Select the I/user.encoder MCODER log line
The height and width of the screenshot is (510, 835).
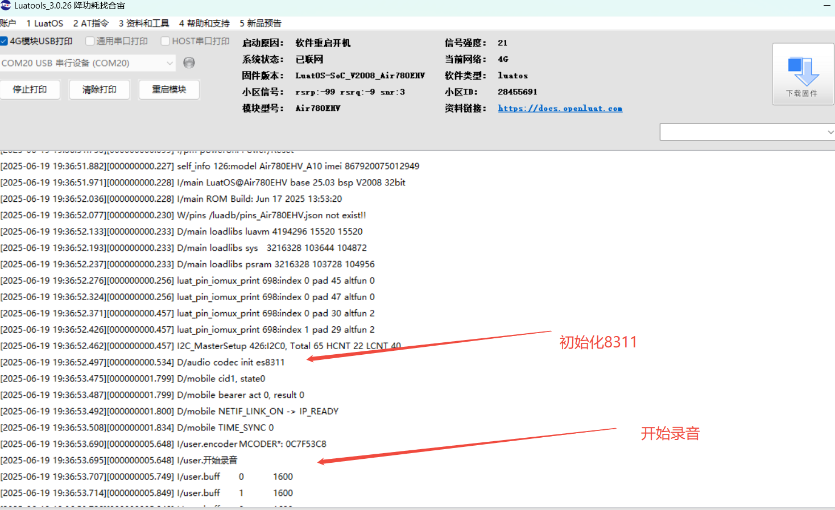point(164,444)
